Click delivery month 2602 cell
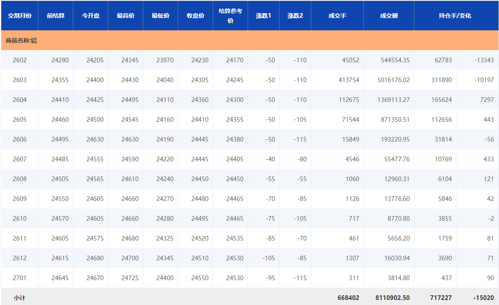 click(x=20, y=60)
